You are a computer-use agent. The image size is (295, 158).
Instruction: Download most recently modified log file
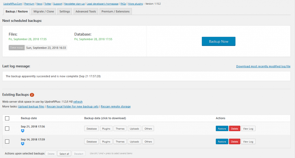(263, 66)
